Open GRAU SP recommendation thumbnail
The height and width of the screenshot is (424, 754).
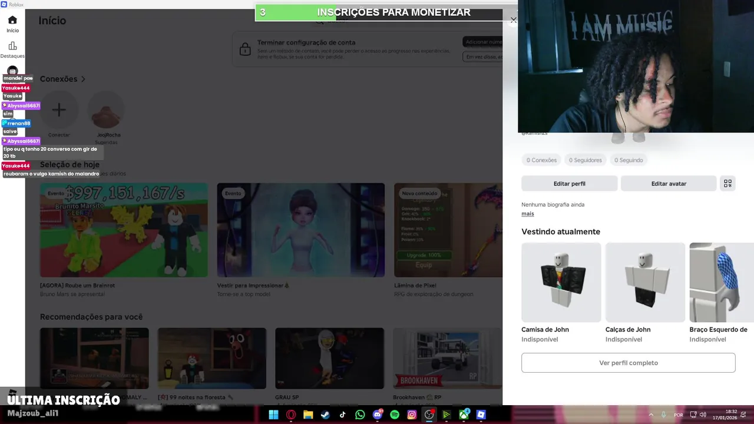point(329,358)
